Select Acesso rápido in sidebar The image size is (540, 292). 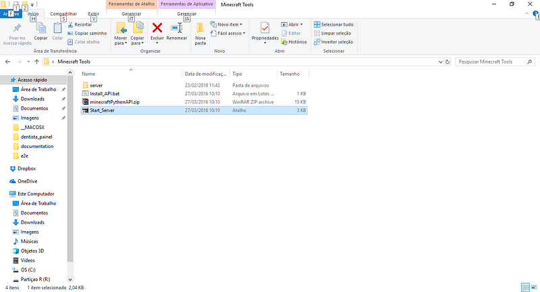click(32, 80)
